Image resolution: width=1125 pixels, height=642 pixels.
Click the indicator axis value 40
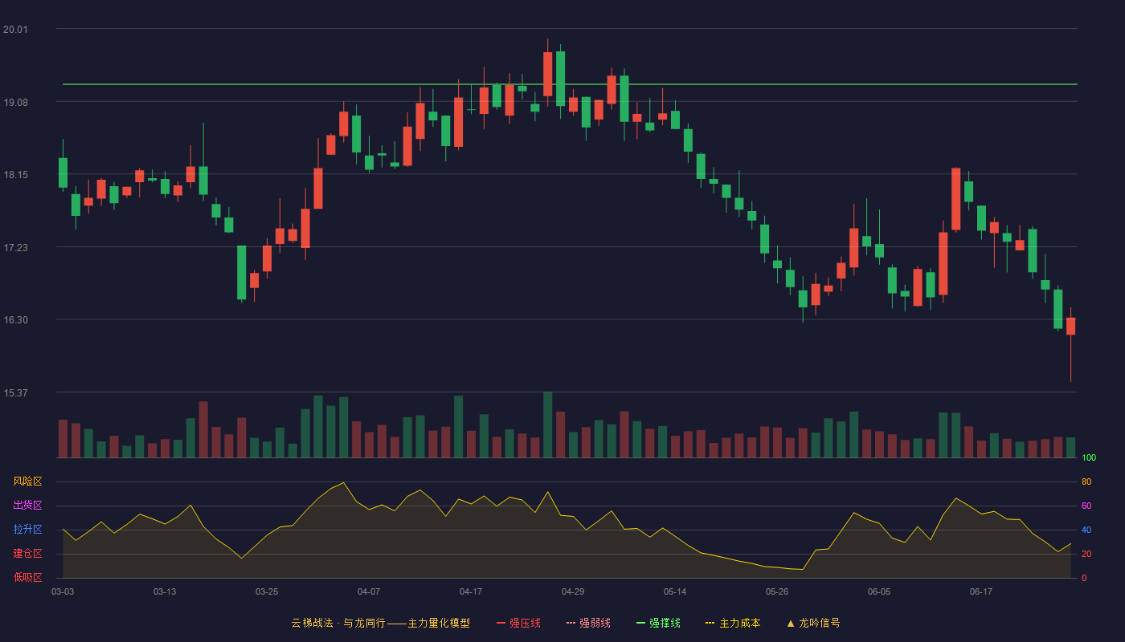coord(1086,530)
